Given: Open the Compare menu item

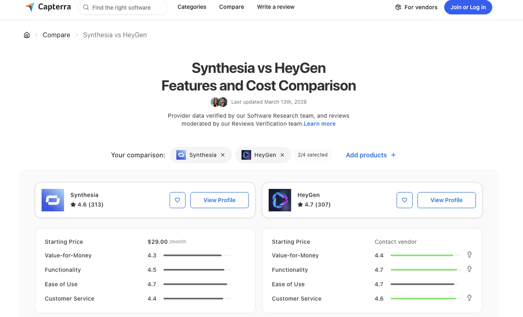Looking at the screenshot, I should pyautogui.click(x=232, y=7).
